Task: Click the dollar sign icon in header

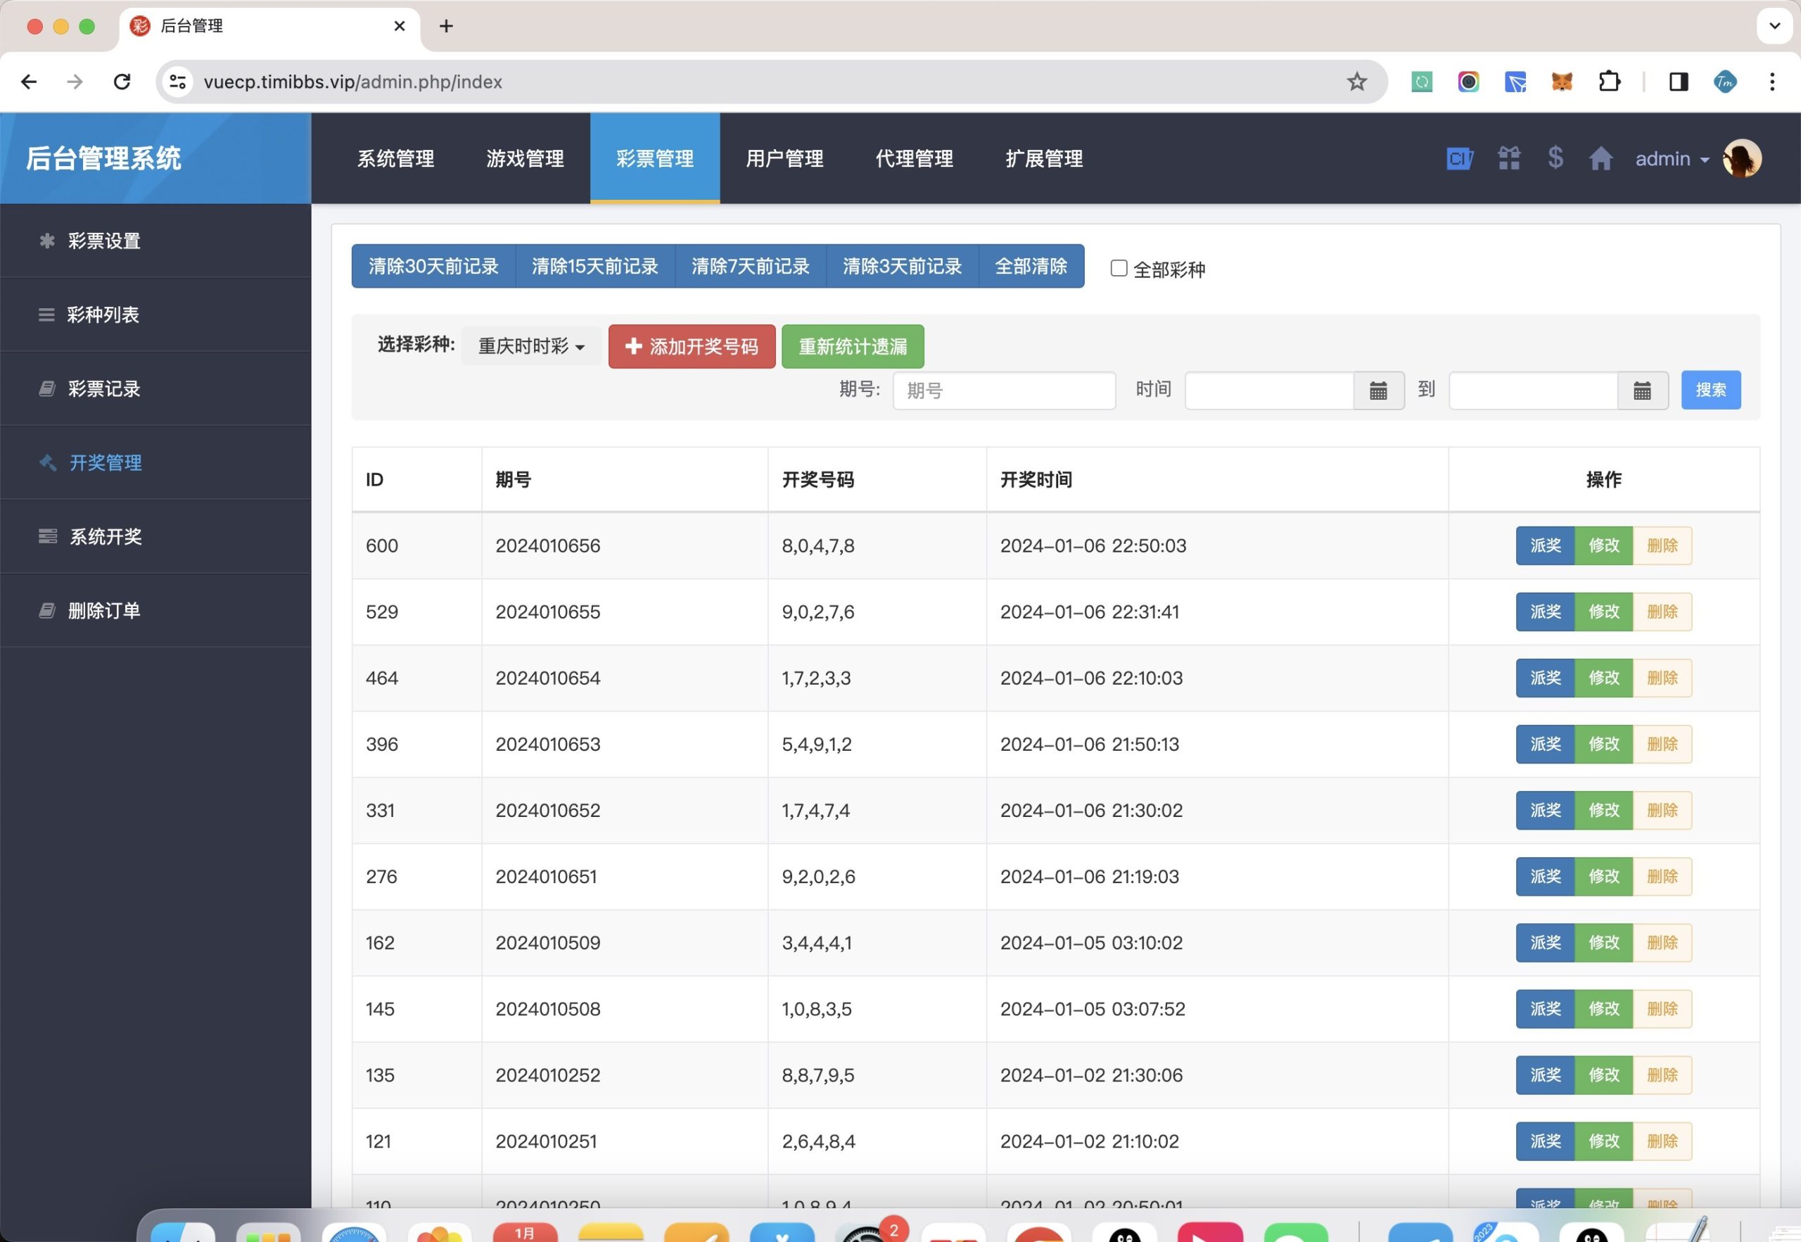Action: point(1554,158)
